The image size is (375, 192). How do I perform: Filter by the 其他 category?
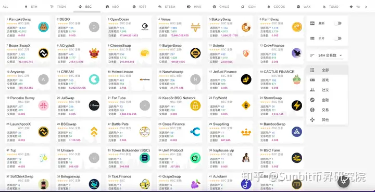pyautogui.click(x=327, y=120)
